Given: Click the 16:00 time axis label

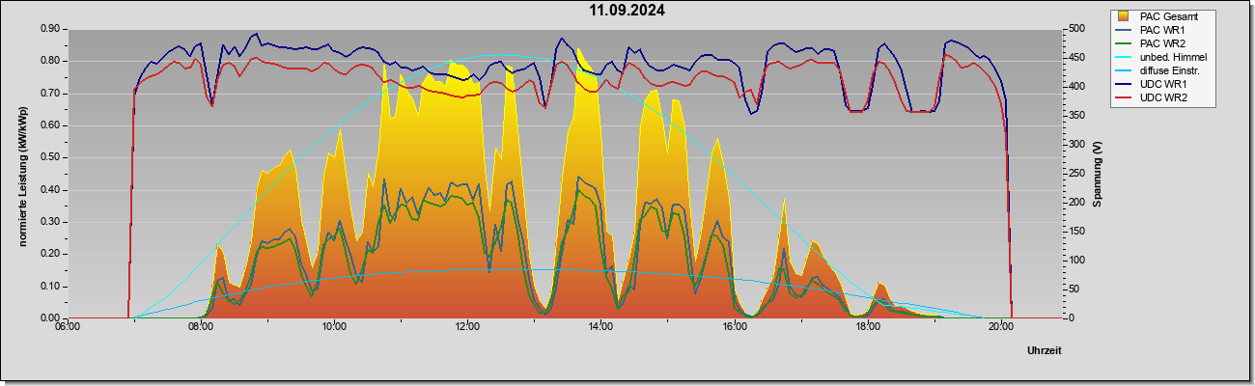Looking at the screenshot, I should (x=734, y=327).
